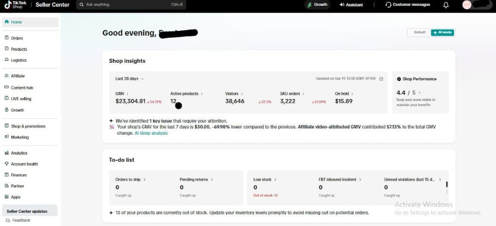Expand Active products details
Viewport: 496px width, 226px height.
[x=202, y=94]
